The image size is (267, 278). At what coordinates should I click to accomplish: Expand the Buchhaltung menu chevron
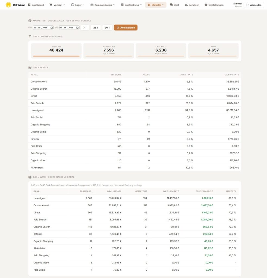pyautogui.click(x=141, y=5)
